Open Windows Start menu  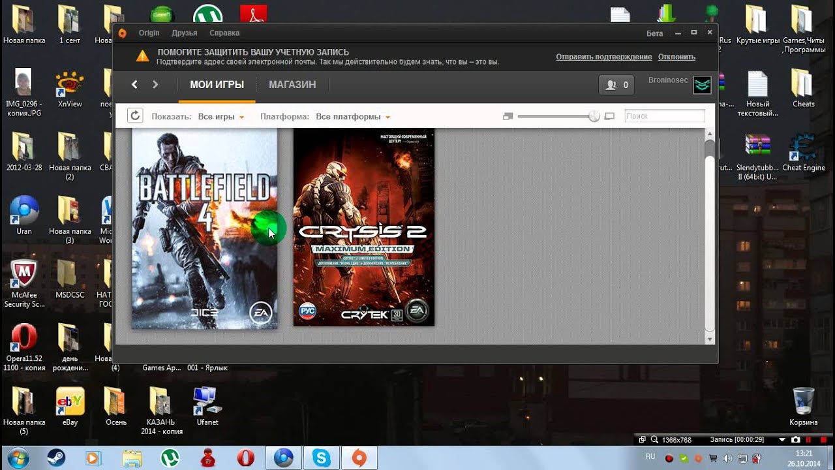[x=18, y=457]
